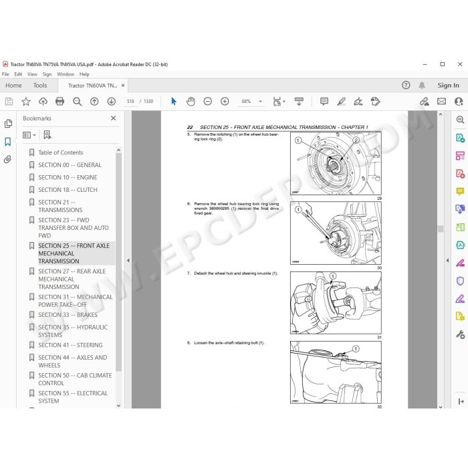
Task: Open SECTION 23 FWD TRANSFER BOX bookmark
Action: click(x=74, y=228)
